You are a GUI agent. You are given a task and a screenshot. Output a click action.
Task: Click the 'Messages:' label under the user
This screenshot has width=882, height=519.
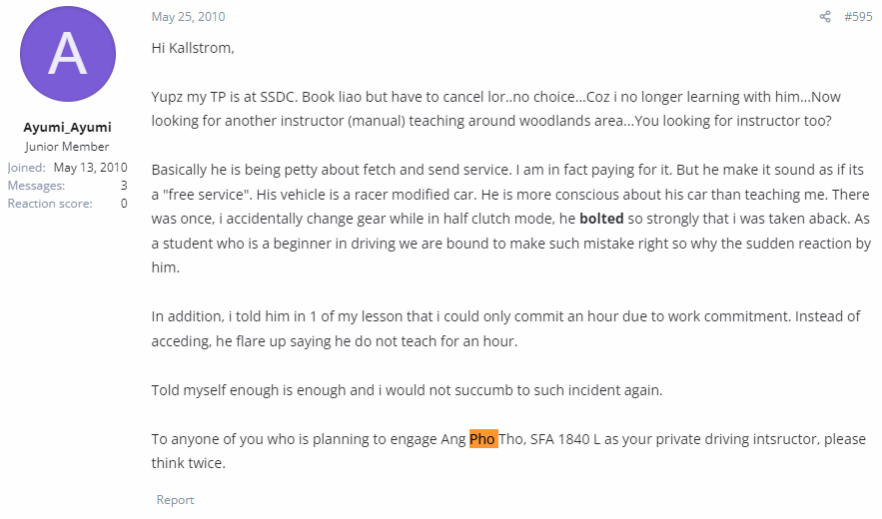click(36, 186)
